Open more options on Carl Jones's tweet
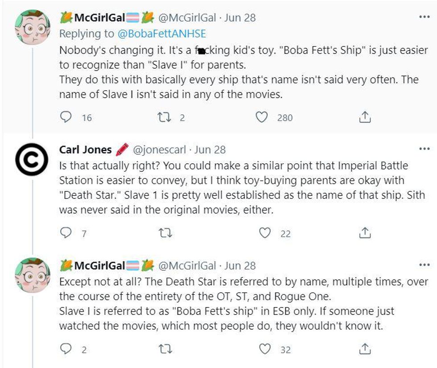437x368 pixels. pyautogui.click(x=424, y=149)
